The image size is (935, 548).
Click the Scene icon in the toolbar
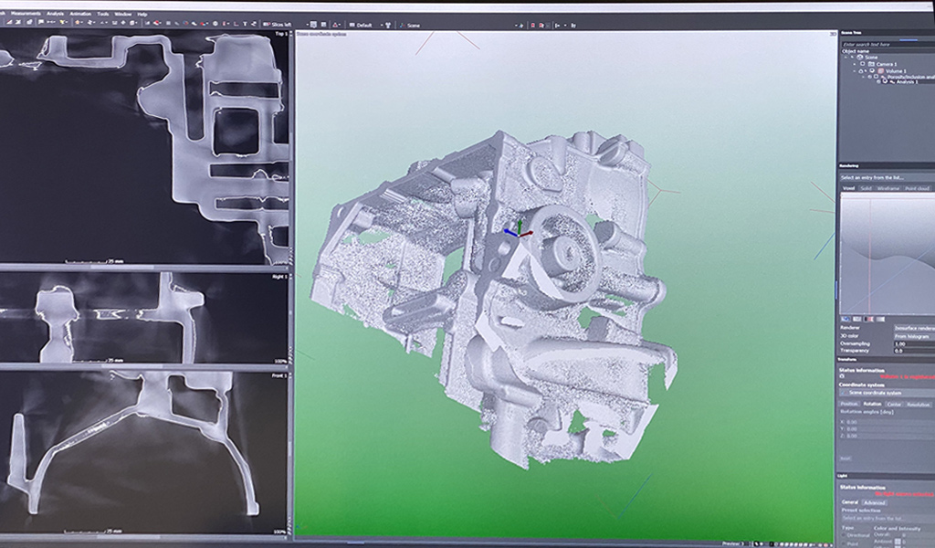click(401, 25)
